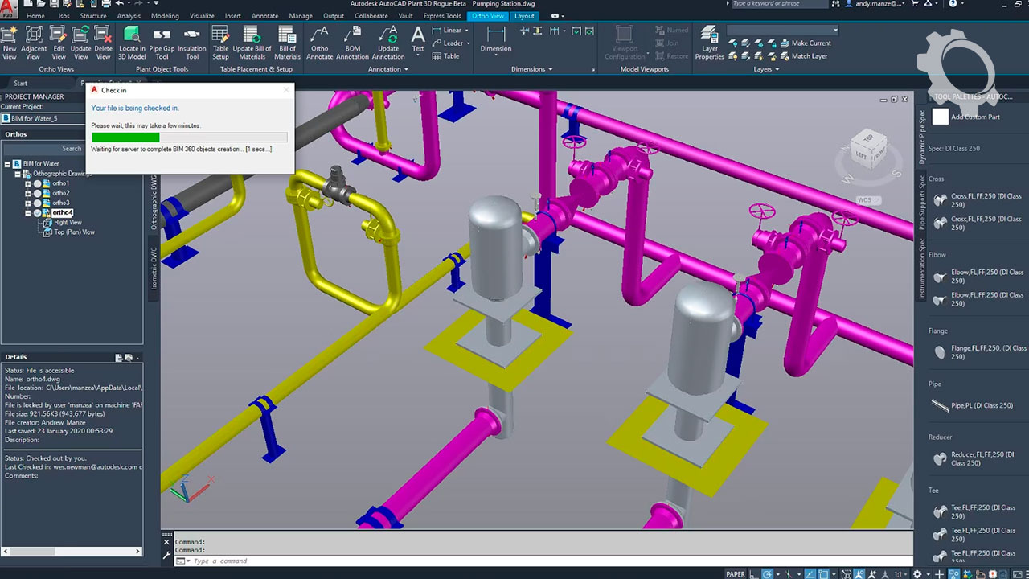
Task: Click the Match Layer button
Action: (x=809, y=56)
